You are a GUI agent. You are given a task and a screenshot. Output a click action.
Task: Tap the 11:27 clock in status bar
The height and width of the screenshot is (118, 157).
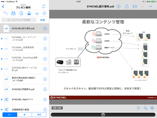click(x=78, y=2)
